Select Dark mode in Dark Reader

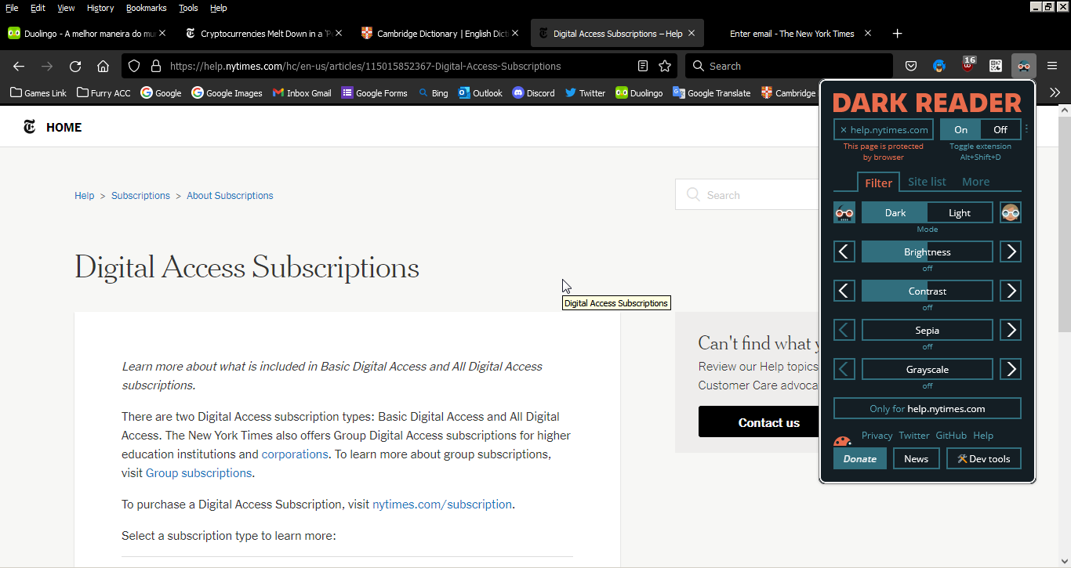click(895, 212)
